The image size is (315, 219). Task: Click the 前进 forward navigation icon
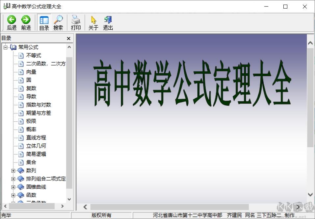[26, 20]
